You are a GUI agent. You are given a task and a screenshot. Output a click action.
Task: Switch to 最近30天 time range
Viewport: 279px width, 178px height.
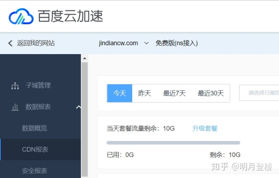(211, 93)
